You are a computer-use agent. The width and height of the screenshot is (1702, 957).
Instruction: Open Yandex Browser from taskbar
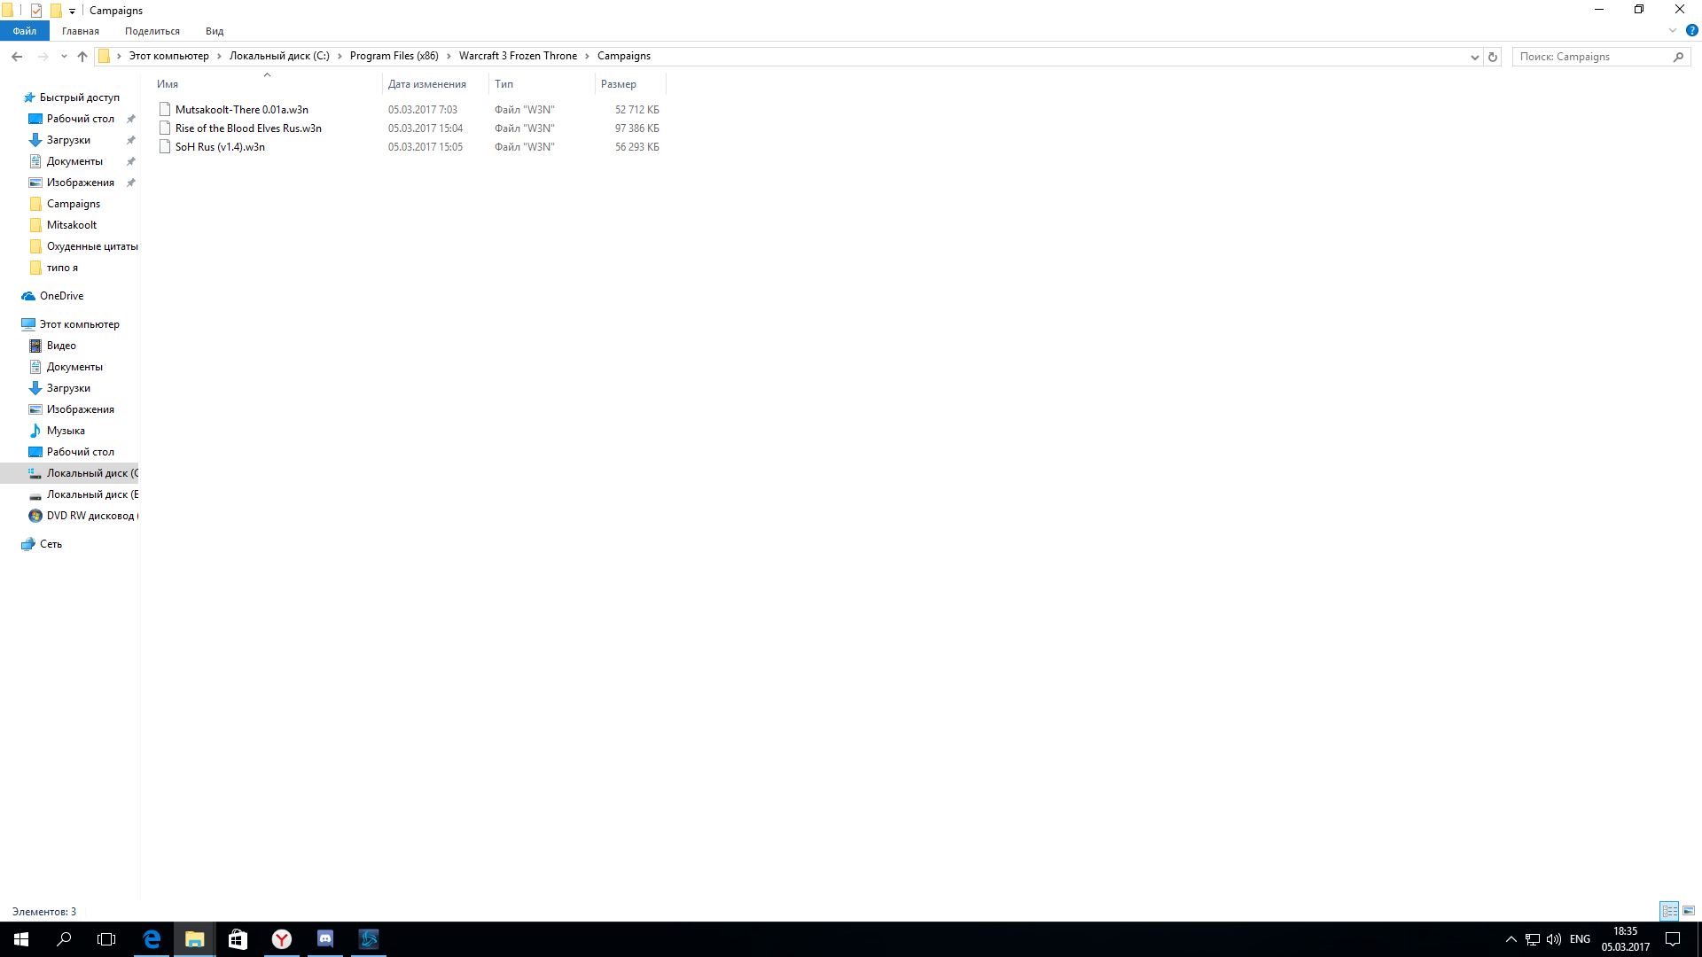(x=282, y=939)
